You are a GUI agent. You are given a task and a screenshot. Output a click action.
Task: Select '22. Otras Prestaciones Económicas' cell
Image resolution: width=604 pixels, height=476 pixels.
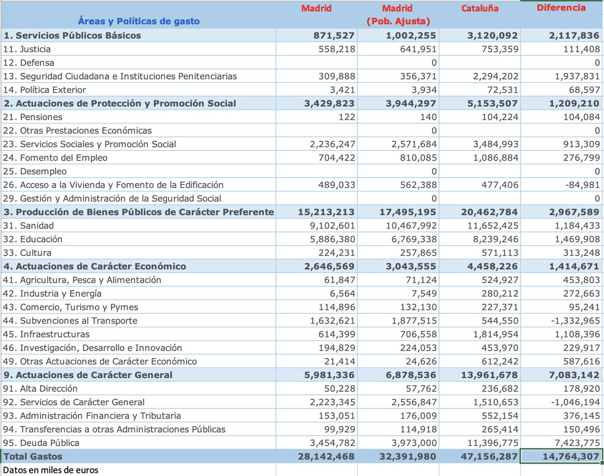pos(77,130)
